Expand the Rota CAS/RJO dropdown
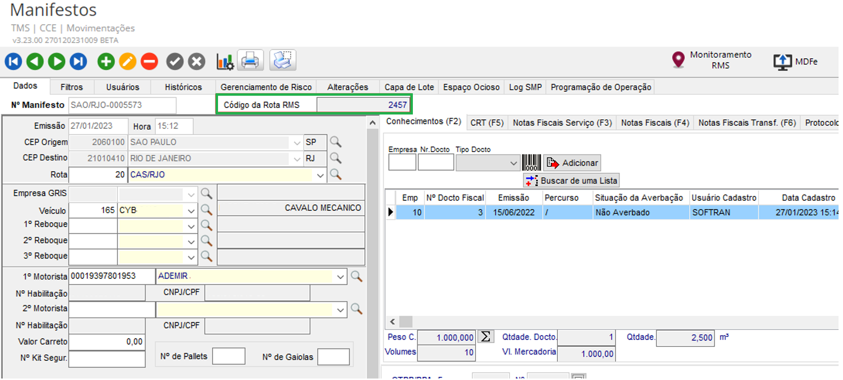Screen dimensions: 843x380 320,175
